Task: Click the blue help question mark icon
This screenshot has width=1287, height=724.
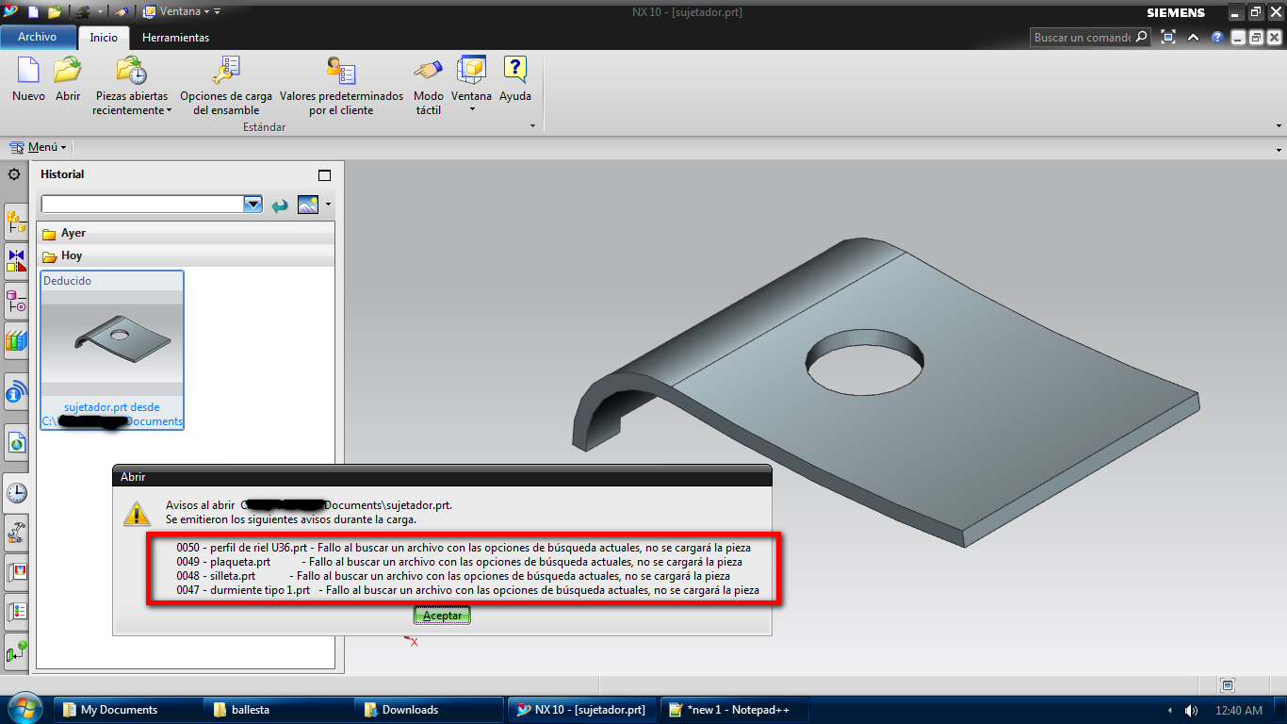Action: tap(1217, 38)
